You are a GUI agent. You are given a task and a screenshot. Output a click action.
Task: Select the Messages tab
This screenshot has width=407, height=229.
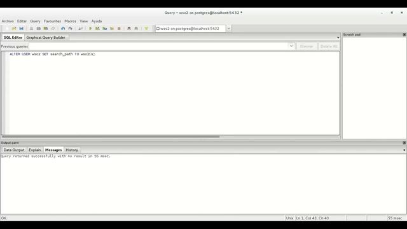tap(53, 150)
